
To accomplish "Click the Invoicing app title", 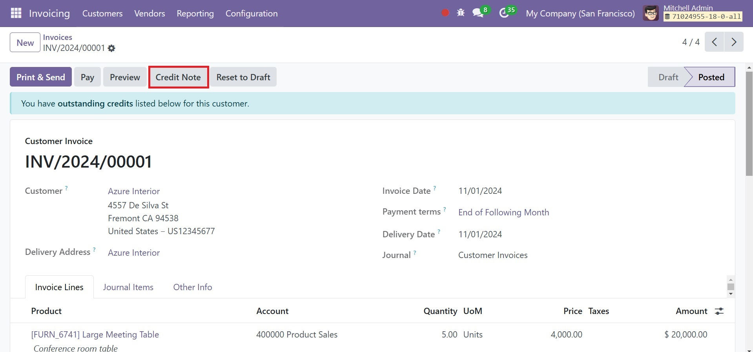I will pyautogui.click(x=49, y=13).
